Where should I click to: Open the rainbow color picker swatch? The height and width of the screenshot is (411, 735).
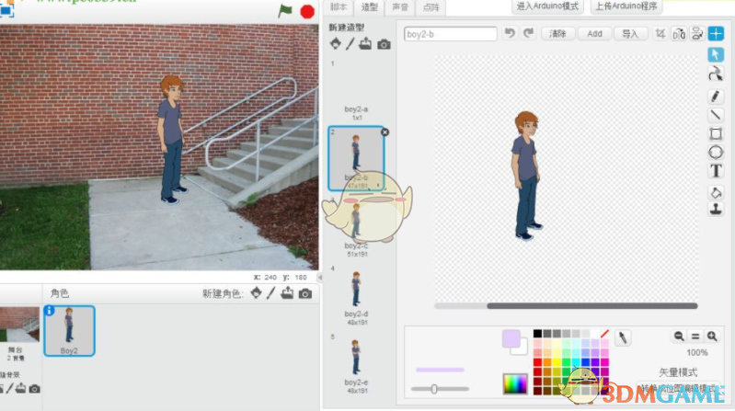[x=515, y=383]
